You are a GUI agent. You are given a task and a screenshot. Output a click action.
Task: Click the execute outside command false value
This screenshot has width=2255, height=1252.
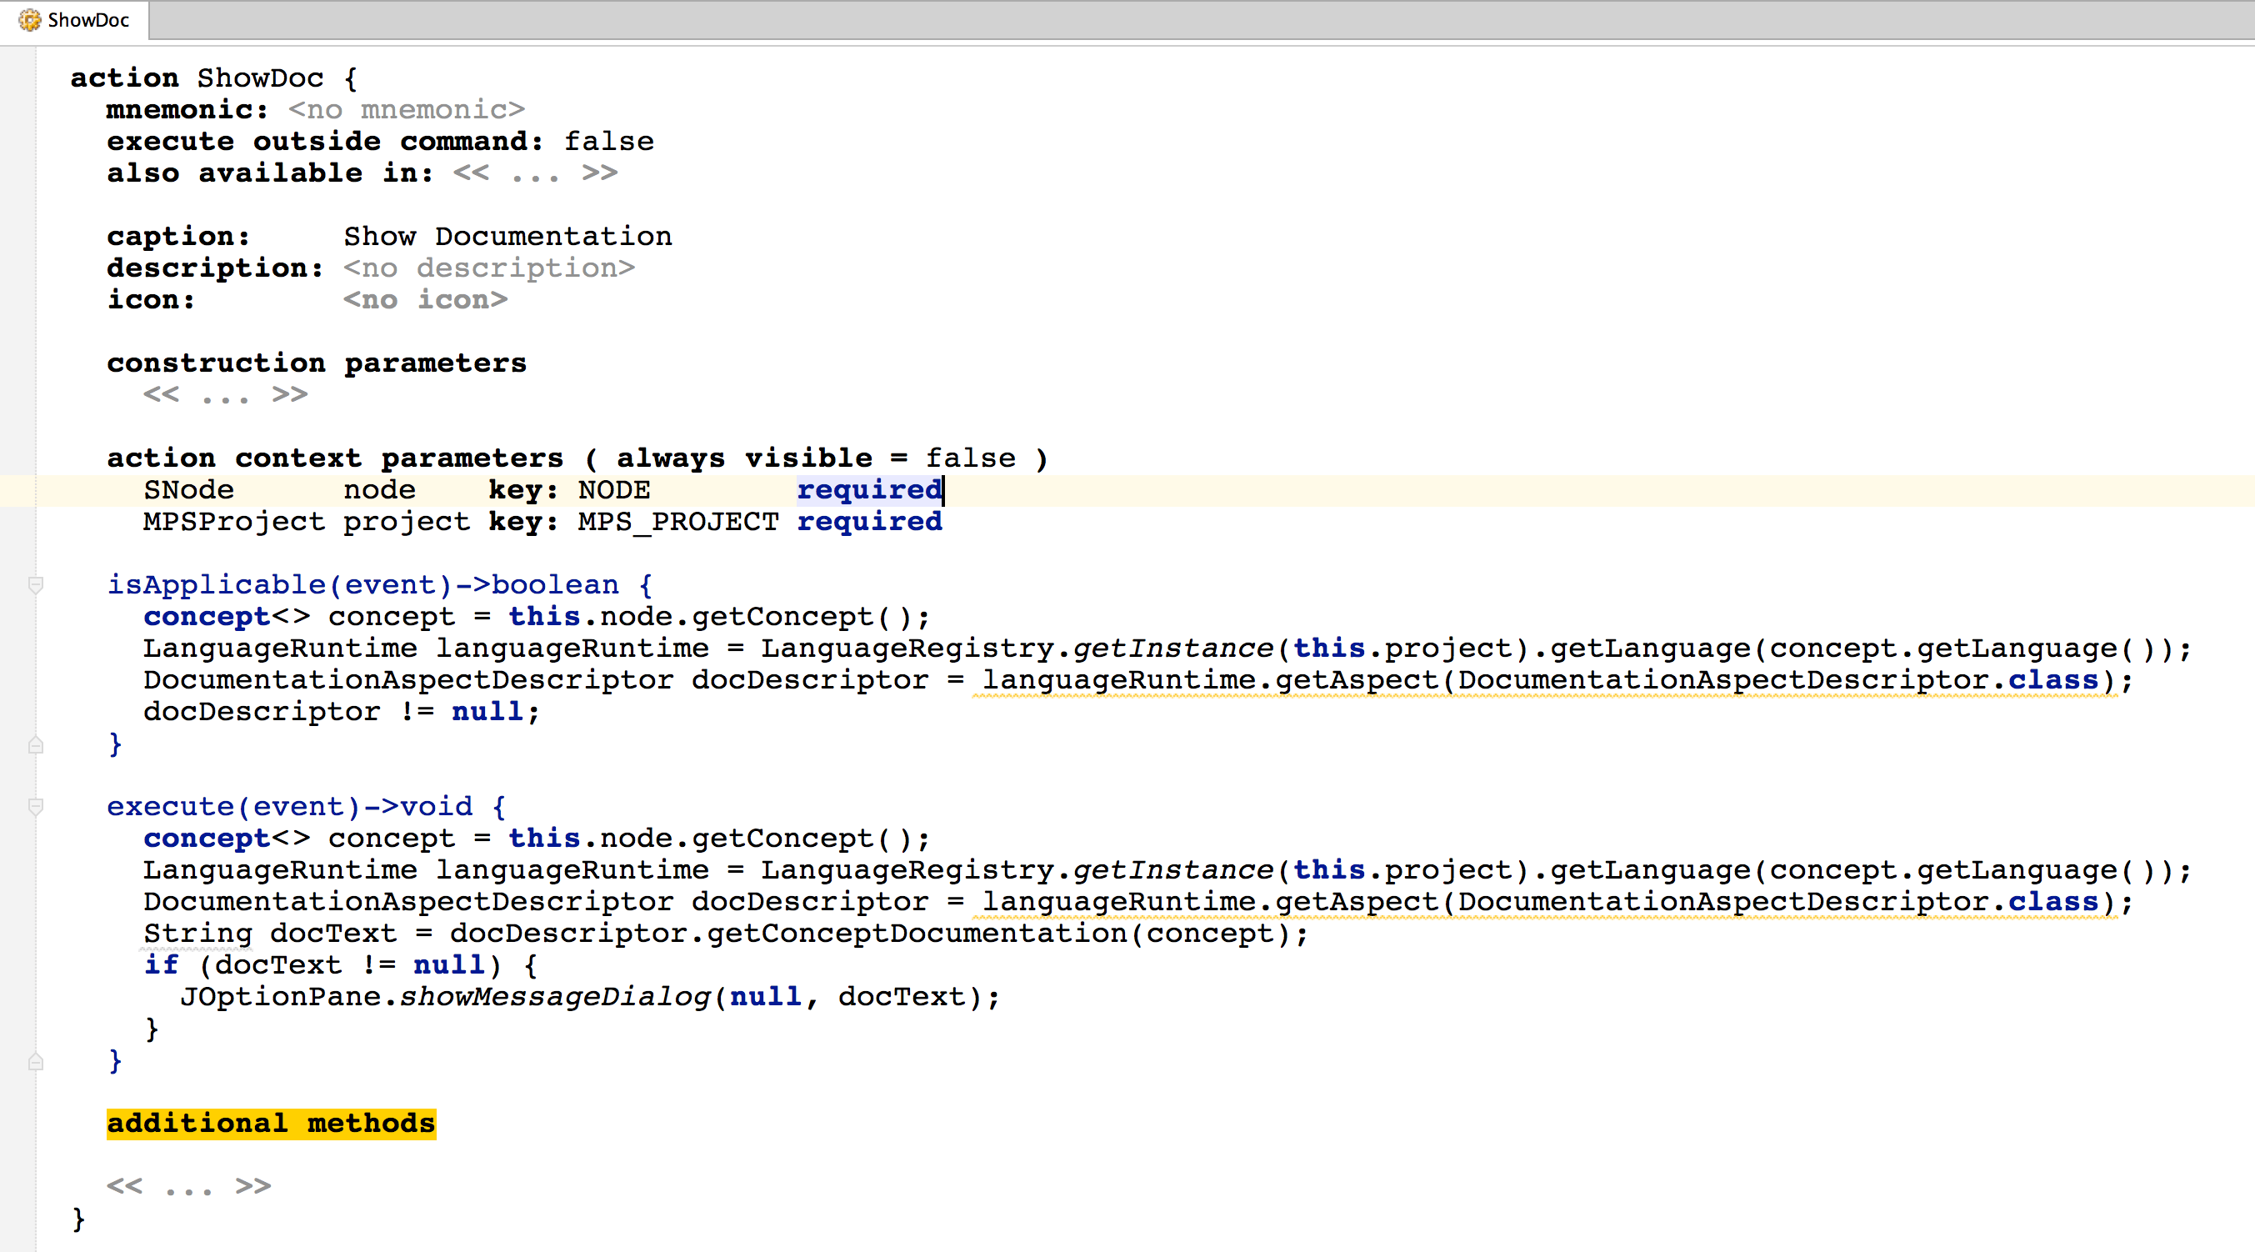(608, 141)
